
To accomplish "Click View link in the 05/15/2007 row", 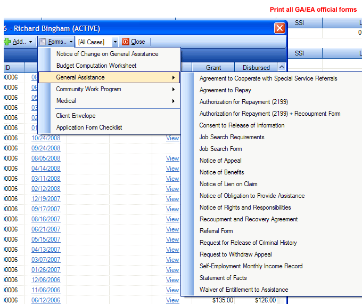I will pos(172,239).
